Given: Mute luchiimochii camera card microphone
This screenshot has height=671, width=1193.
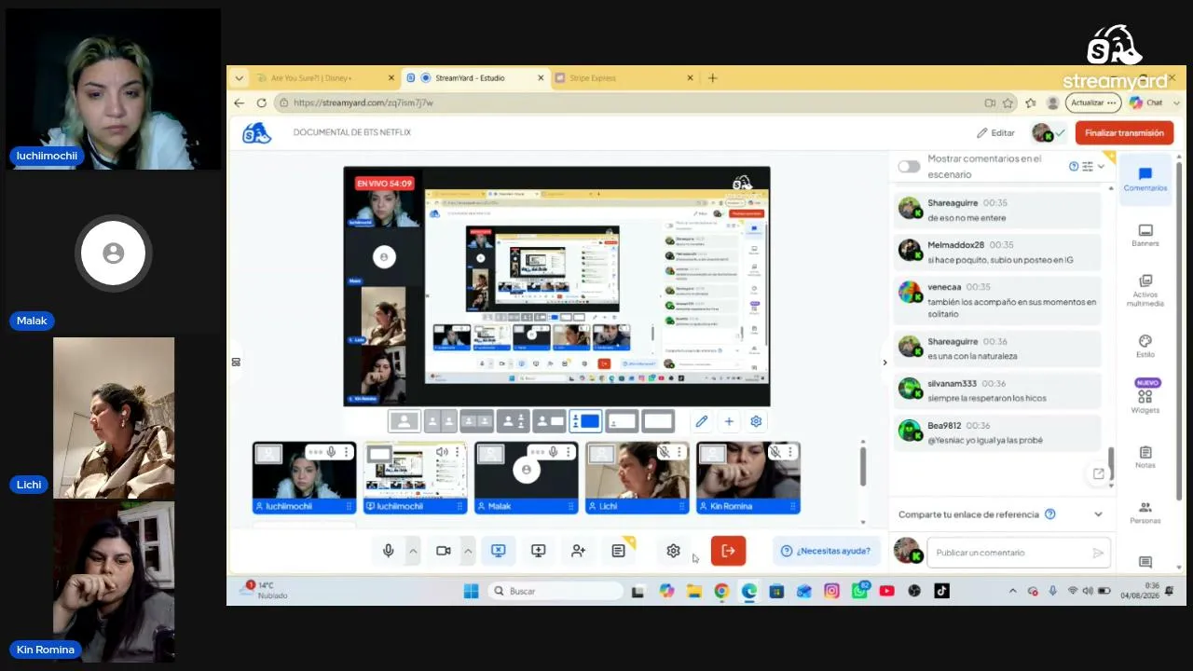Looking at the screenshot, I should point(331,452).
